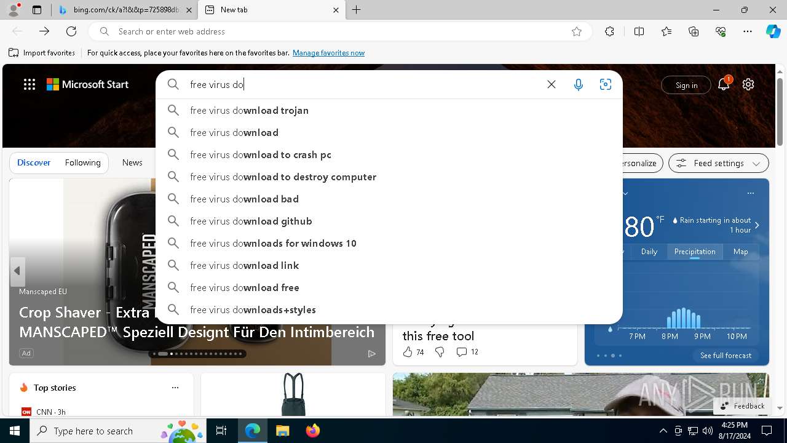Open the browser profile icon
Viewport: 787px width, 443px height.
pos(14,10)
